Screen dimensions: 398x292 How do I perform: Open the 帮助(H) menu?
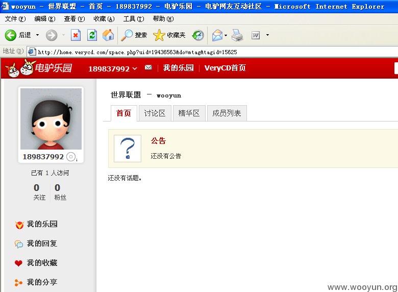(x=163, y=19)
